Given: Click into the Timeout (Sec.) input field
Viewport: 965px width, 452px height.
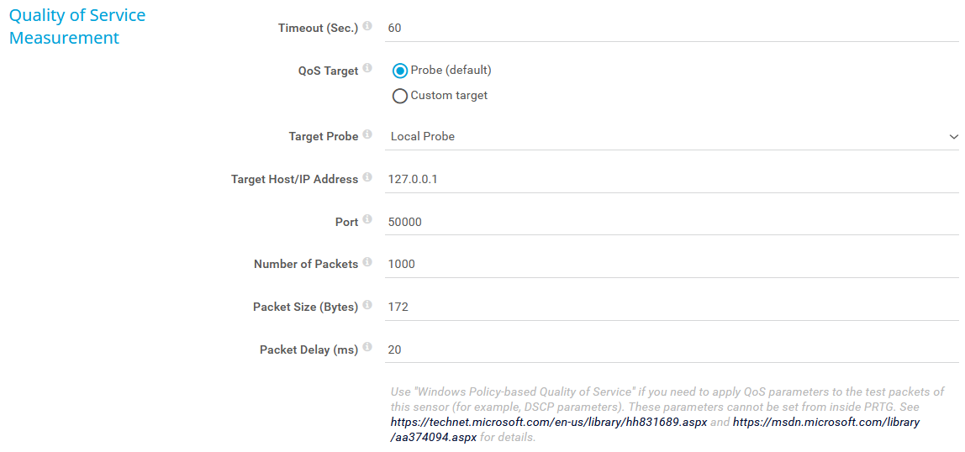Looking at the screenshot, I should point(671,28).
